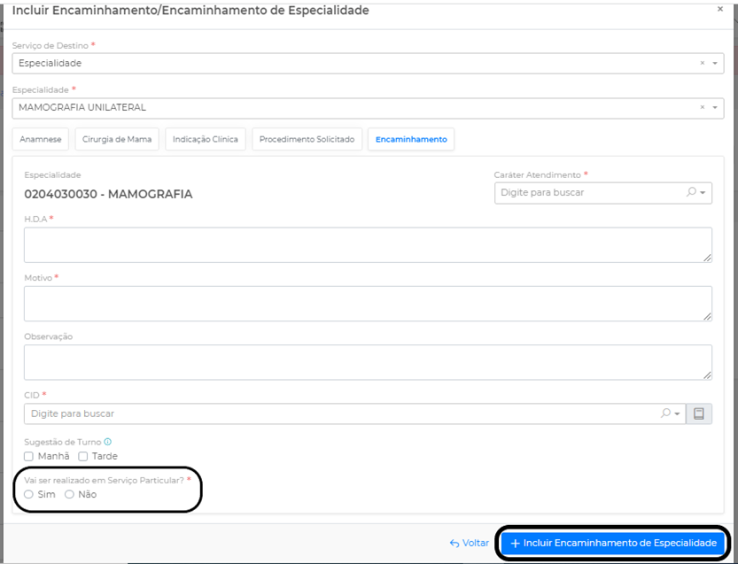Select Sim for Serviço Particular
The image size is (738, 564).
click(x=29, y=495)
